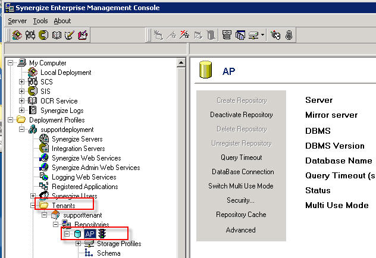The height and width of the screenshot is (258, 376).
Task: Click Deactivate Repository
Action: coord(241,115)
